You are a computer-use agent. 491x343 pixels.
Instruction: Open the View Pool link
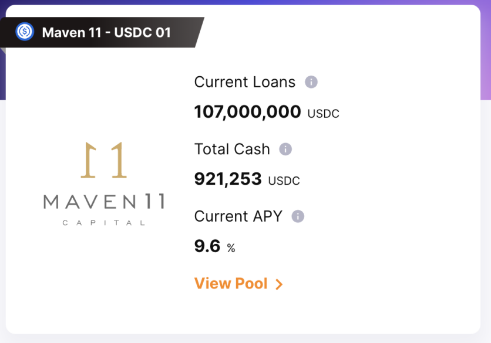click(238, 284)
